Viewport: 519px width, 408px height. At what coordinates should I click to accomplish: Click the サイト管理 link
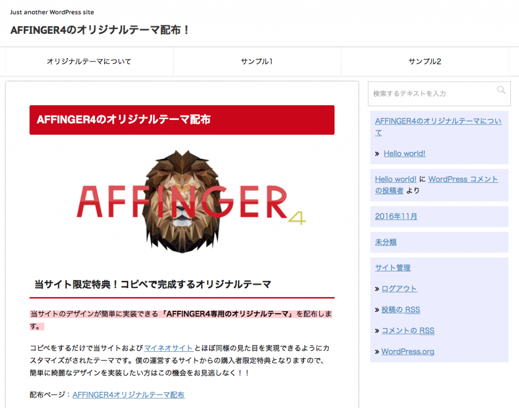click(x=392, y=268)
